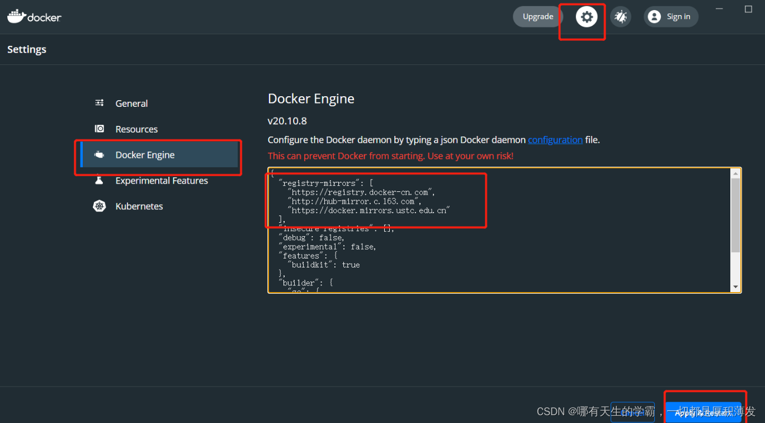
Task: Open Settings via the gear icon
Action: (586, 17)
